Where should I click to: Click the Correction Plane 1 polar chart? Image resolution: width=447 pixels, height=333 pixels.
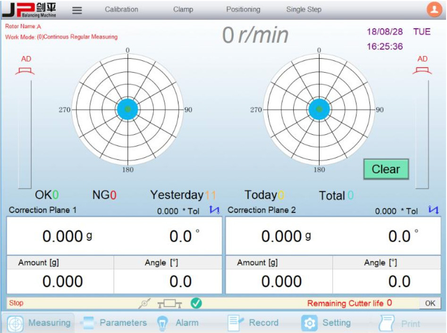127,109
